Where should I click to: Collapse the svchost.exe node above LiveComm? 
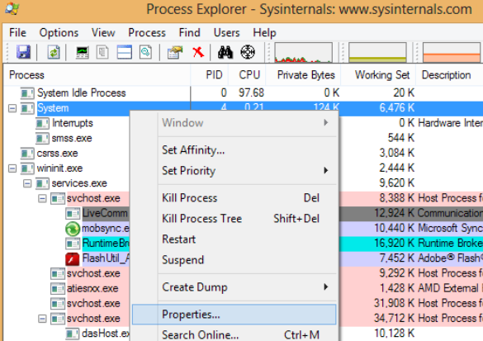[42, 199]
